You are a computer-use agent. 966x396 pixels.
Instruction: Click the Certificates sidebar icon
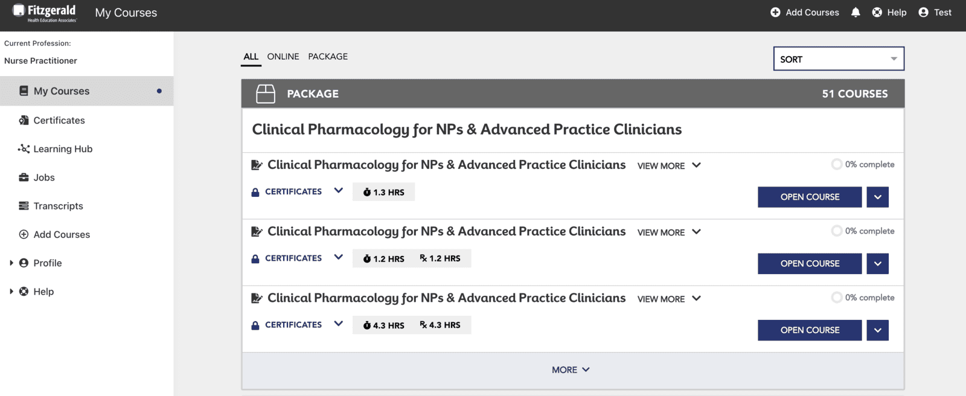(24, 120)
